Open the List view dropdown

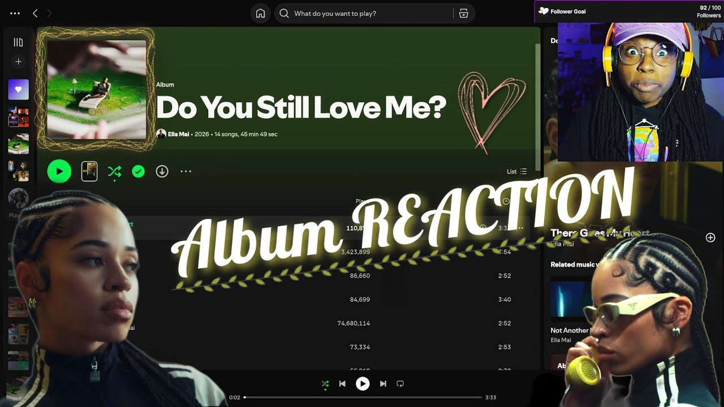point(516,171)
